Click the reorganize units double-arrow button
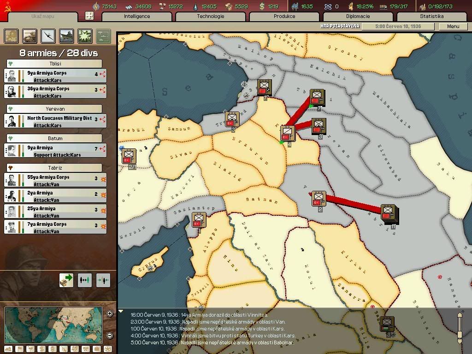The image size is (472, 354). coord(85,280)
